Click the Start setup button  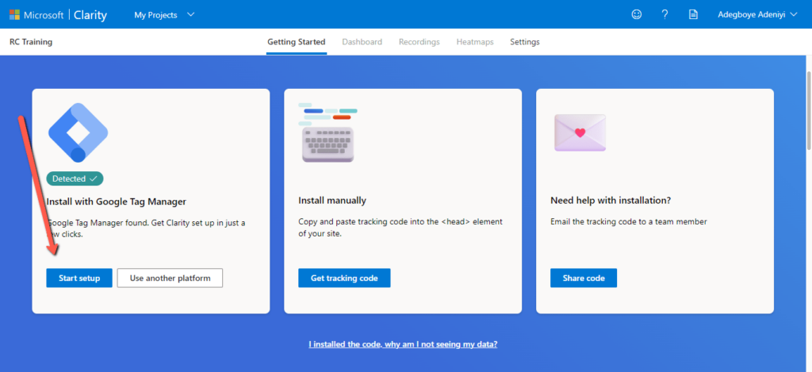click(x=79, y=278)
